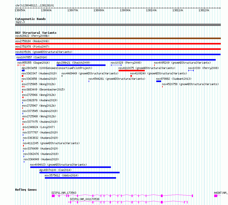This screenshot has height=205, width=228.
Task: Click the nsv3362476 (Audano2019) label
Action: tap(41, 154)
